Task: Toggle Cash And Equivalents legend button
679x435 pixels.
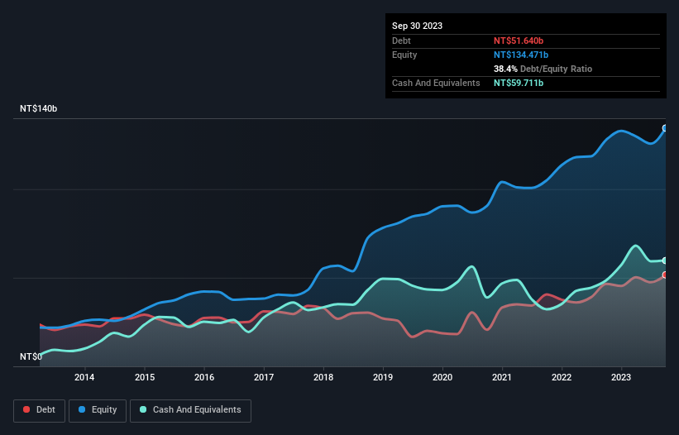Action: (x=190, y=410)
